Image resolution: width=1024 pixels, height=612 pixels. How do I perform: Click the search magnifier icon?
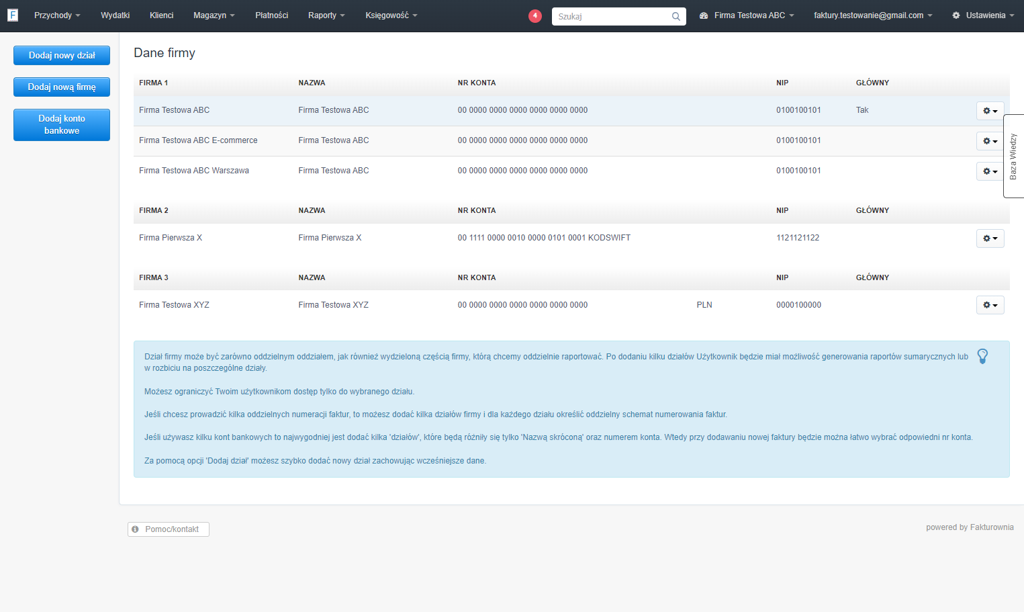click(x=676, y=16)
